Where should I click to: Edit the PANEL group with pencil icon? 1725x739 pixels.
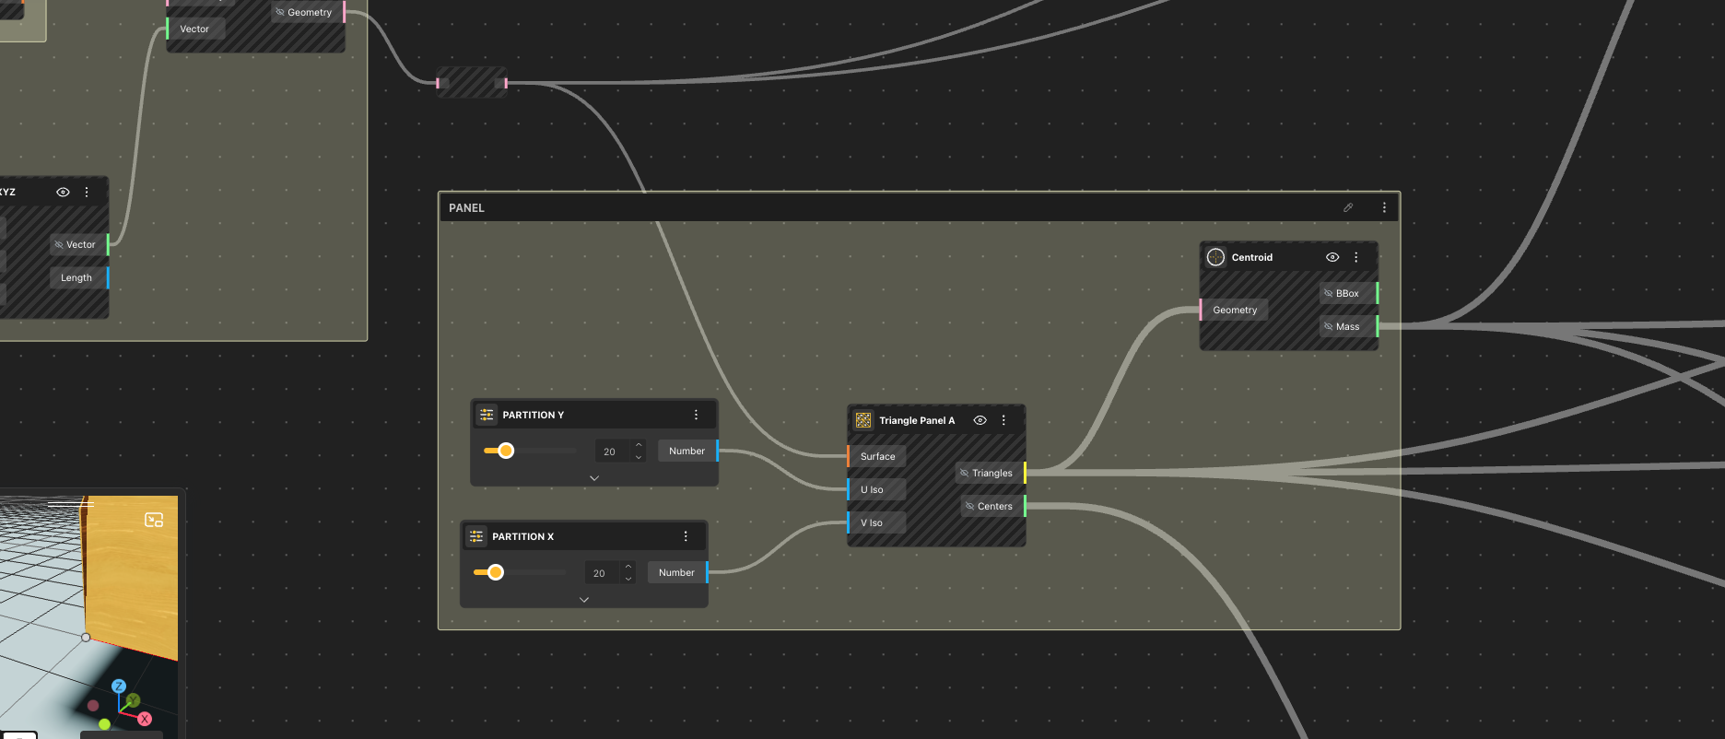(x=1348, y=207)
